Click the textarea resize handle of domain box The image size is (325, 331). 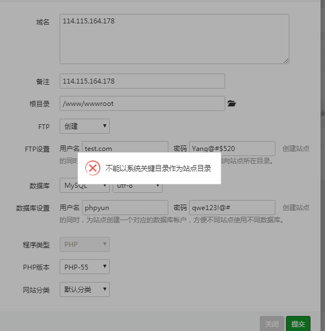click(286, 61)
